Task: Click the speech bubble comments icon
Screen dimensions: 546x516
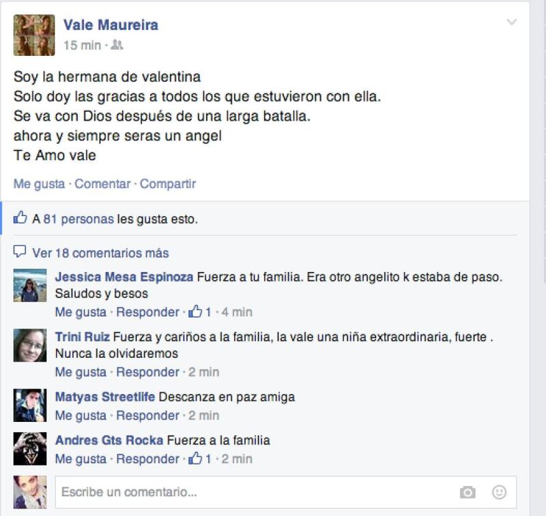Action: pos(20,251)
